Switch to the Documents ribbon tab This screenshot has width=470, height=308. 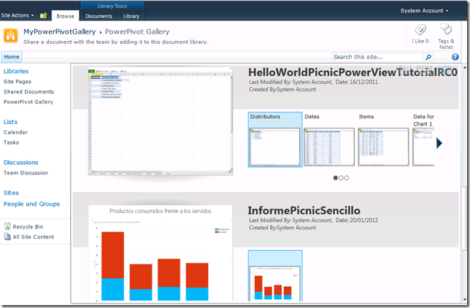coord(99,15)
